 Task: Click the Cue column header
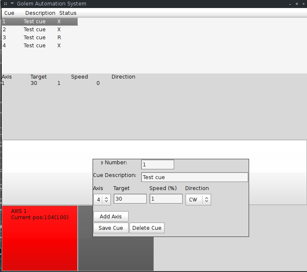coord(9,13)
